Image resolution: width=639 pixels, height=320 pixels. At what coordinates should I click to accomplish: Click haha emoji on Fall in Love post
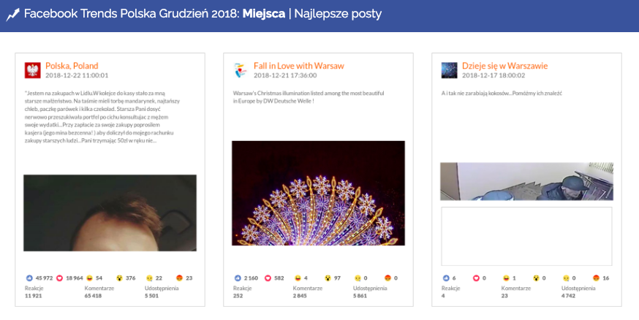point(298,278)
